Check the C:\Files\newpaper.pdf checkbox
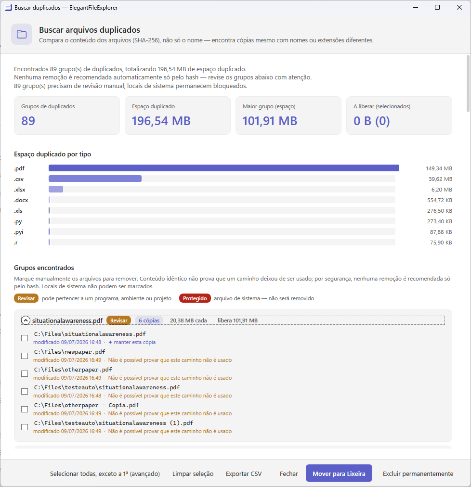Screen dimensions: 471x487 pos(25,356)
